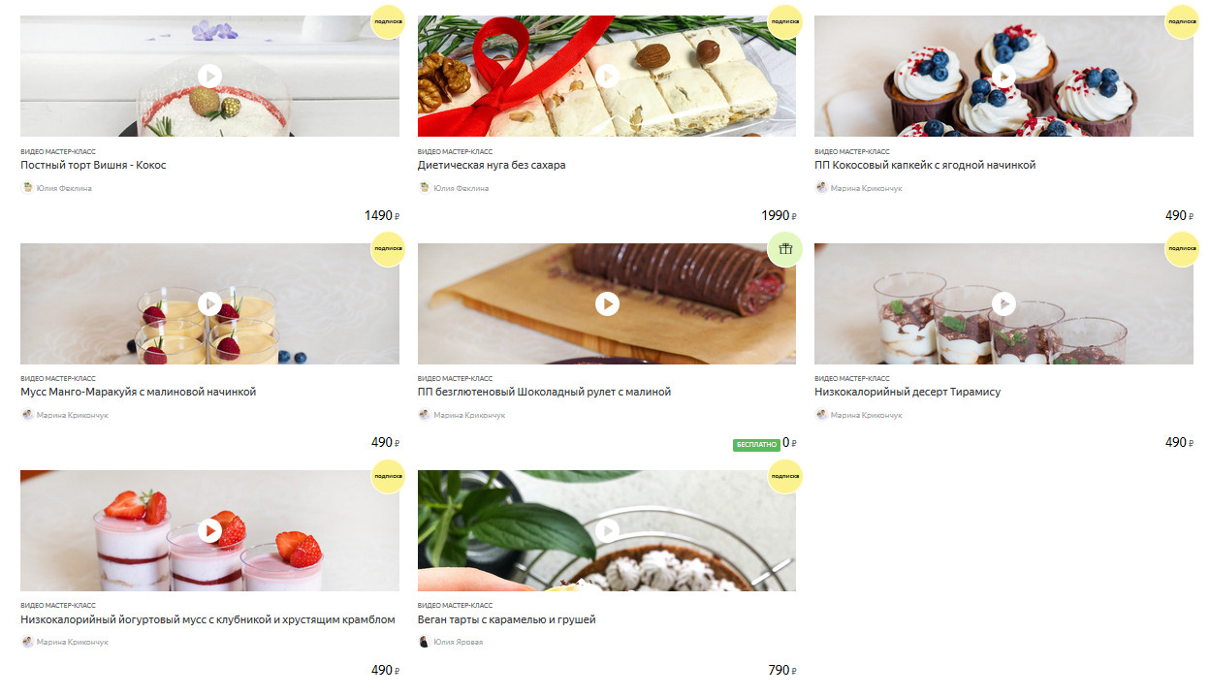
Task: Open the strawberry yogurt mousse thumbnail image
Action: tap(209, 530)
